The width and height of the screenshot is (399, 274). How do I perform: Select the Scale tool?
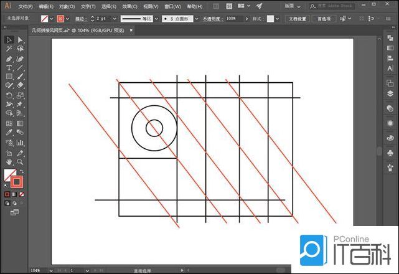coord(20,95)
